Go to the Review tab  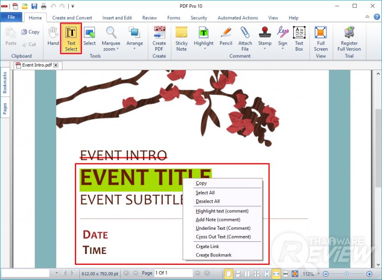tap(150, 18)
